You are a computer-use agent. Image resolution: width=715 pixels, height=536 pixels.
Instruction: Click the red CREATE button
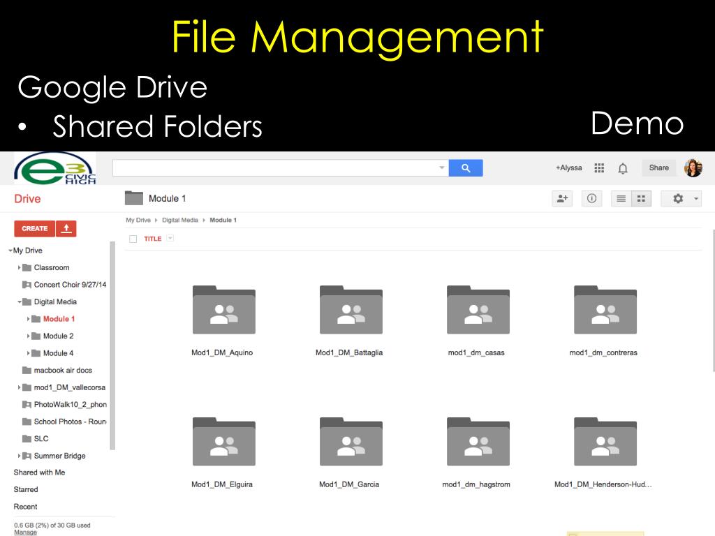point(35,228)
